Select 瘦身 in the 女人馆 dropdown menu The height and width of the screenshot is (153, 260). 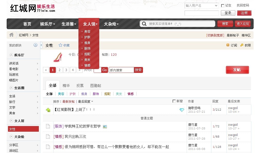point(87,43)
